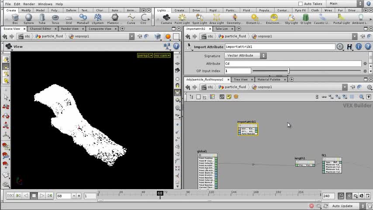373x210 pixels.
Task: Expand the persp1 viewport menu
Action: point(145,56)
